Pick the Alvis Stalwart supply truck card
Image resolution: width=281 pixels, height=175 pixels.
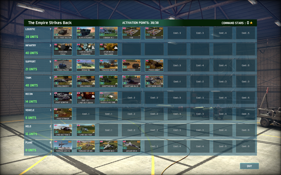point(86,33)
